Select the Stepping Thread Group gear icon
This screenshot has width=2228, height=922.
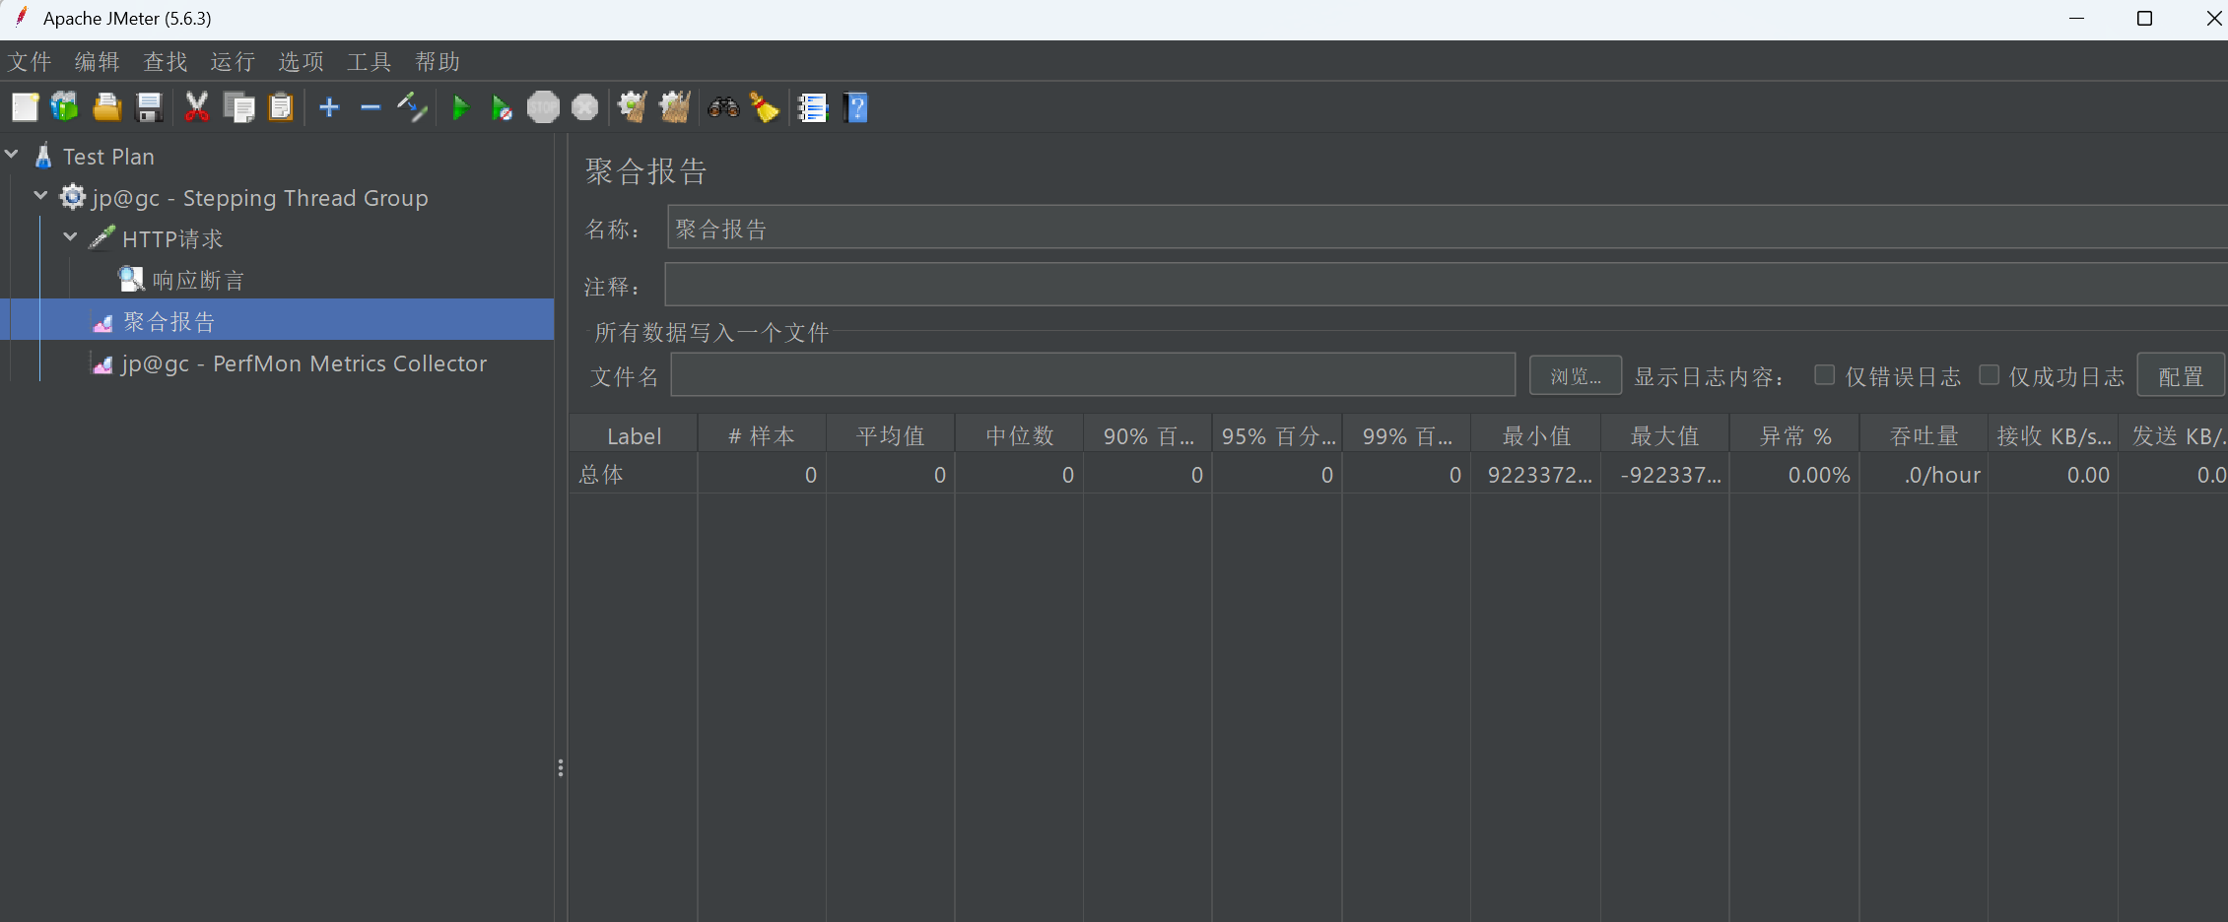click(72, 197)
